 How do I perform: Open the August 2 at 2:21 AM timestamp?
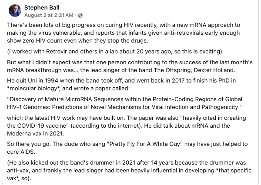click(x=54, y=16)
